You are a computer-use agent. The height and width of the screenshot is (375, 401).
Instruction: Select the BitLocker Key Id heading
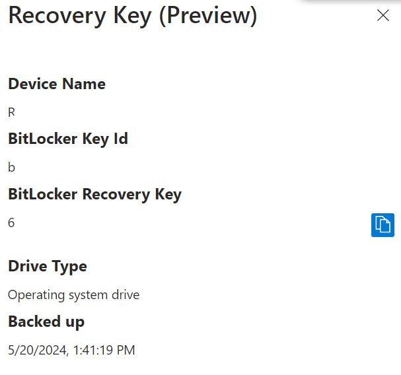click(68, 139)
